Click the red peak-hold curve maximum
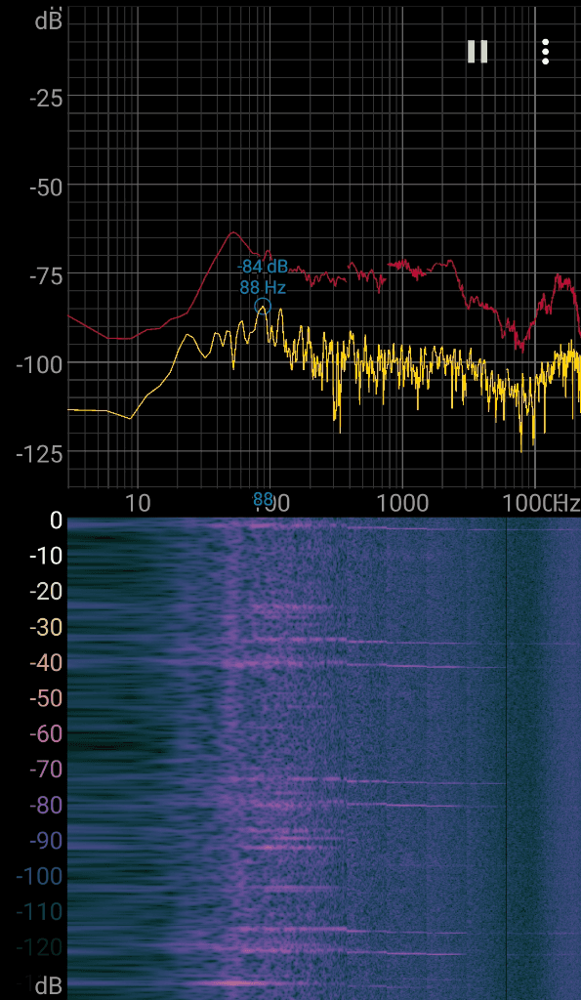 pyautogui.click(x=233, y=232)
